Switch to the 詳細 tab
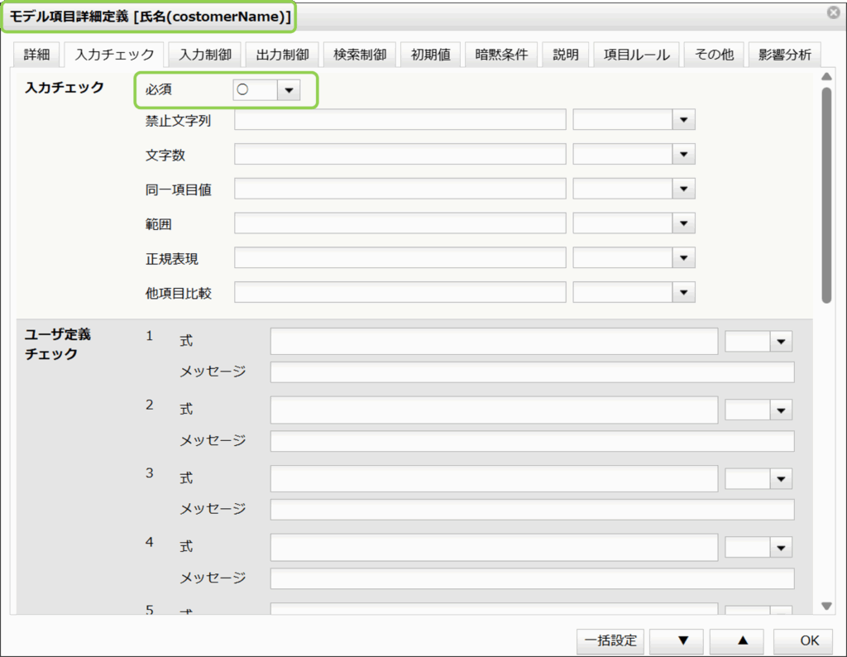Image resolution: width=847 pixels, height=657 pixels. (x=36, y=55)
